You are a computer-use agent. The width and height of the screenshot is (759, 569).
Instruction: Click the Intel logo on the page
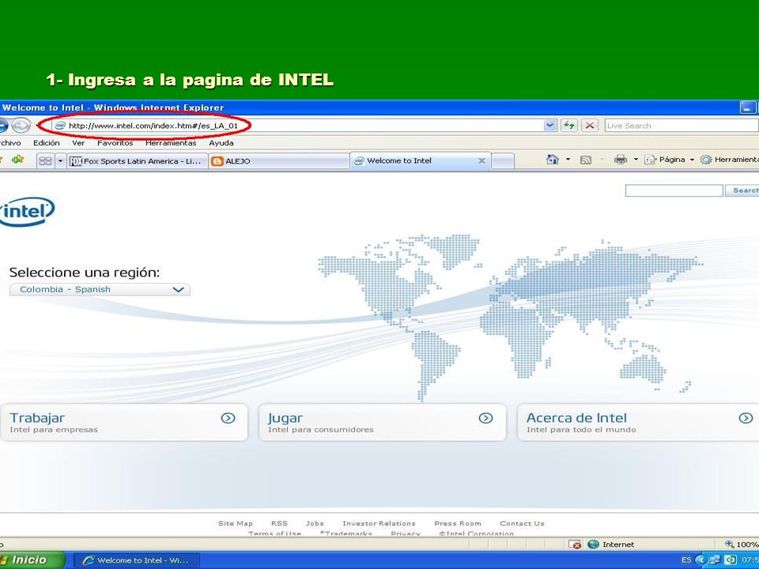pos(27,212)
